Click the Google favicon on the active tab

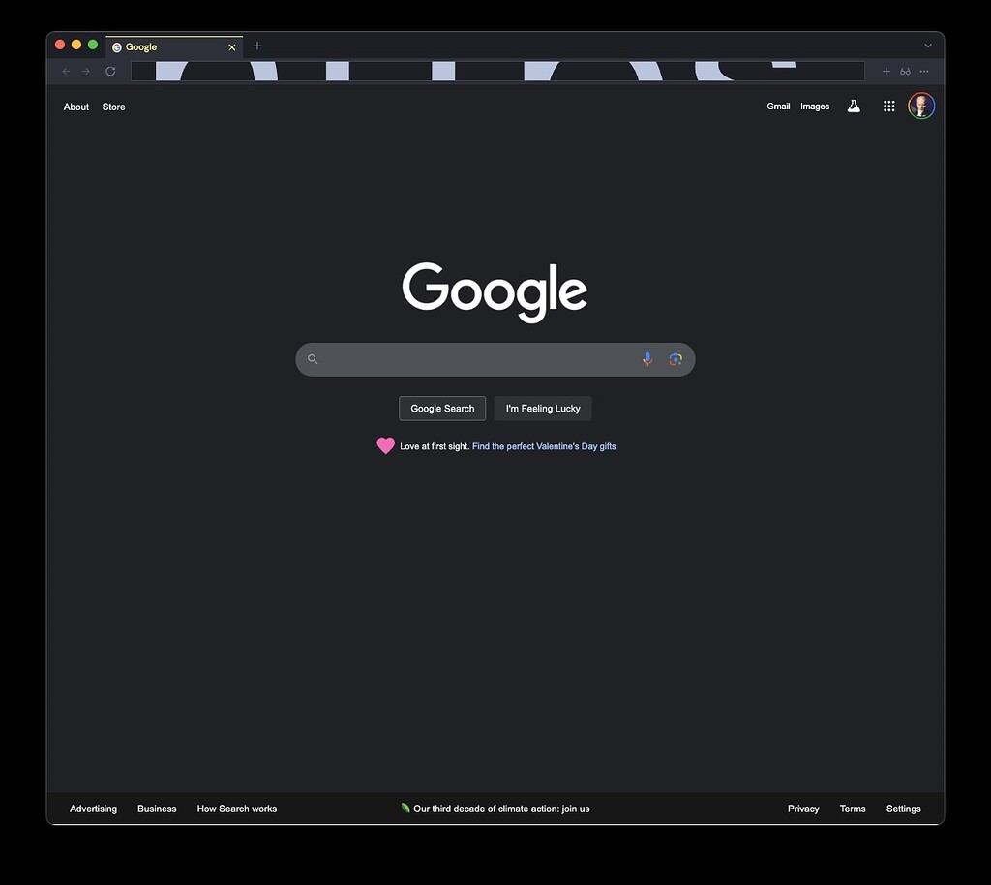(x=116, y=46)
